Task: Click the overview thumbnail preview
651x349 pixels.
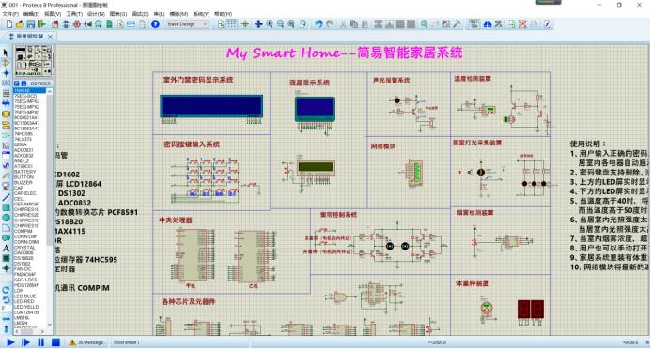Action: coord(34,61)
